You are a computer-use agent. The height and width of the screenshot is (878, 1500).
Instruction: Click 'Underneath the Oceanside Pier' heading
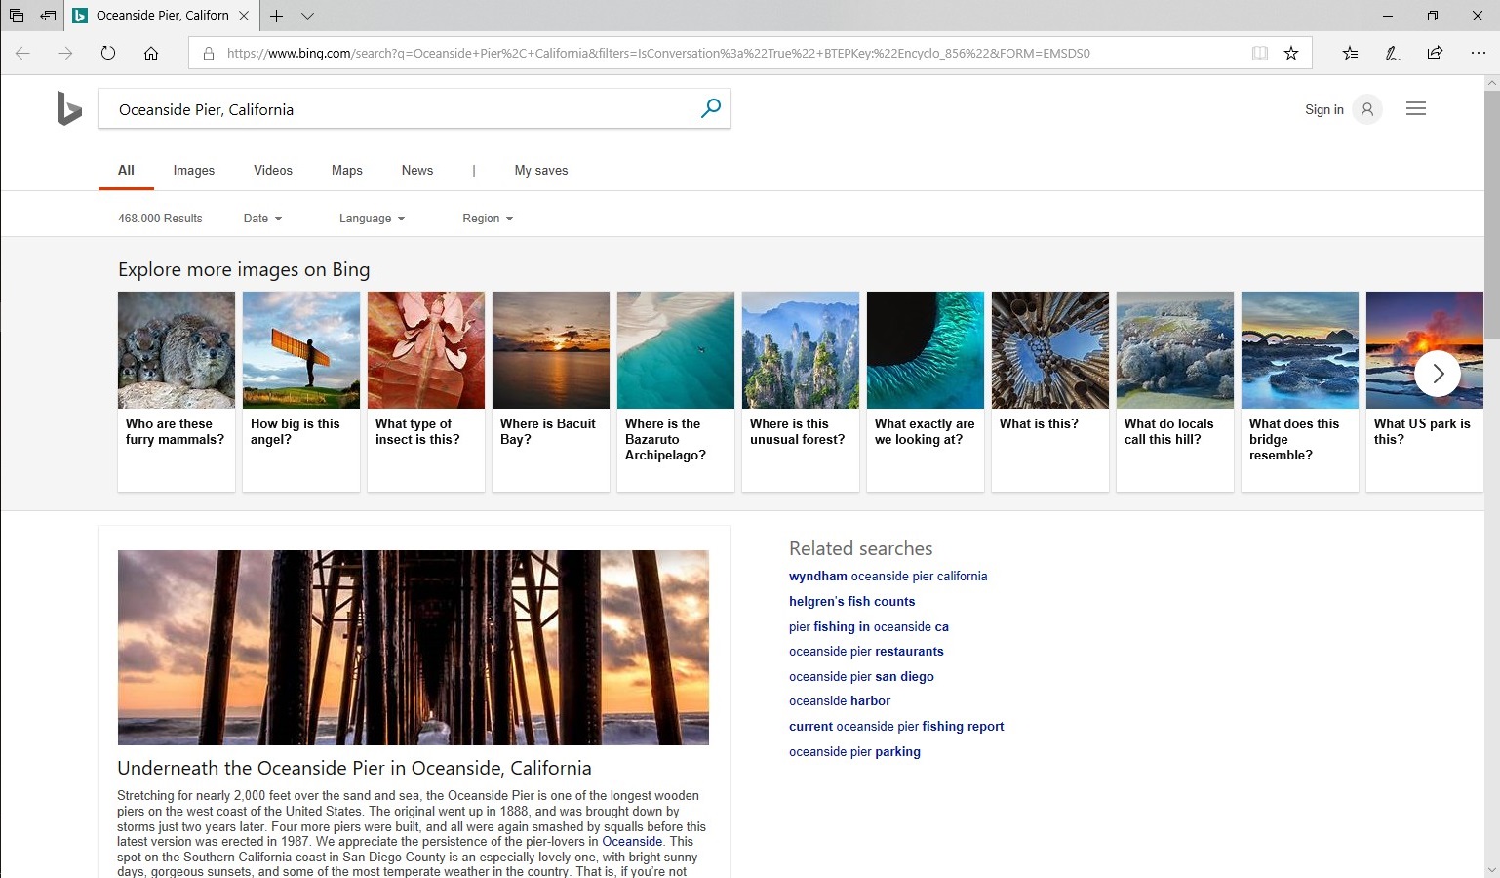354,768
